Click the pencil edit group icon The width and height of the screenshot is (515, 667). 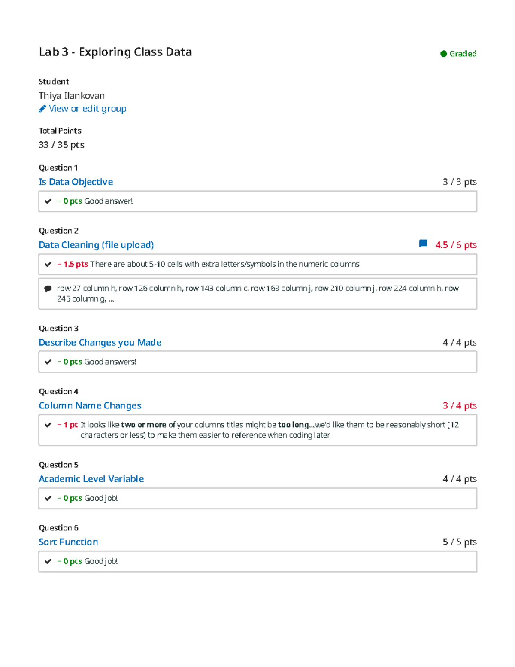tap(42, 109)
